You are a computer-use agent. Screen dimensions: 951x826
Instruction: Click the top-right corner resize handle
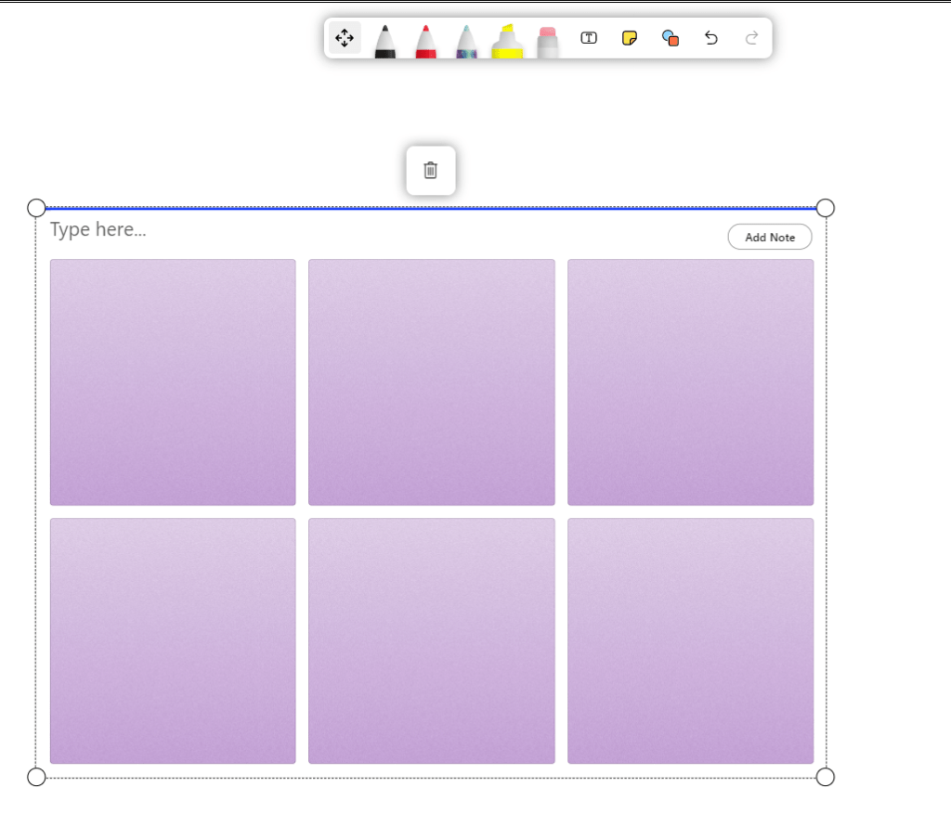click(x=825, y=208)
